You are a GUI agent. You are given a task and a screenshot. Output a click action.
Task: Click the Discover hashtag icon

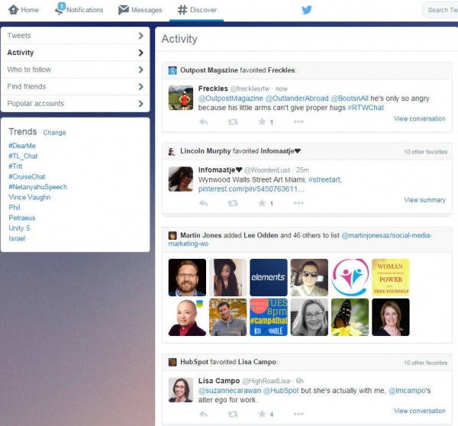point(182,10)
